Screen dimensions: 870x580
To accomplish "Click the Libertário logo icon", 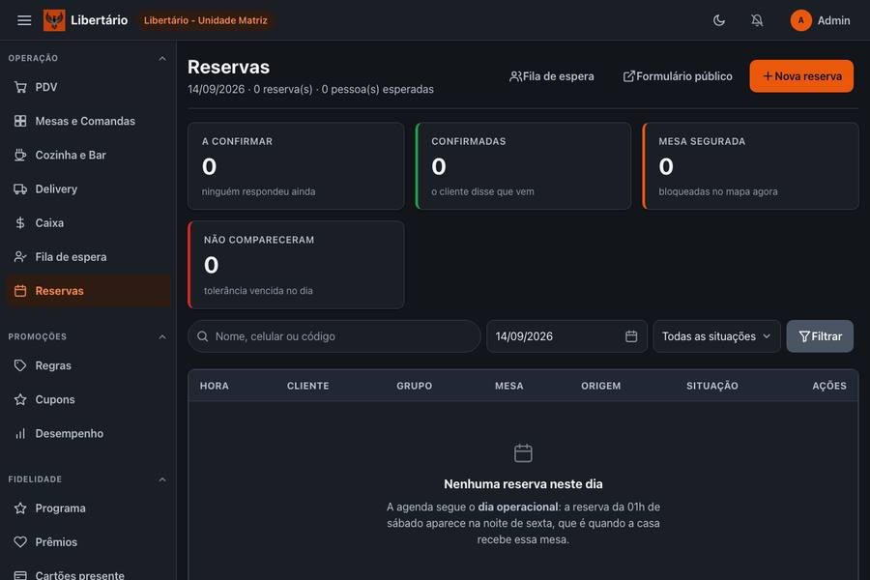I will click(x=54, y=20).
